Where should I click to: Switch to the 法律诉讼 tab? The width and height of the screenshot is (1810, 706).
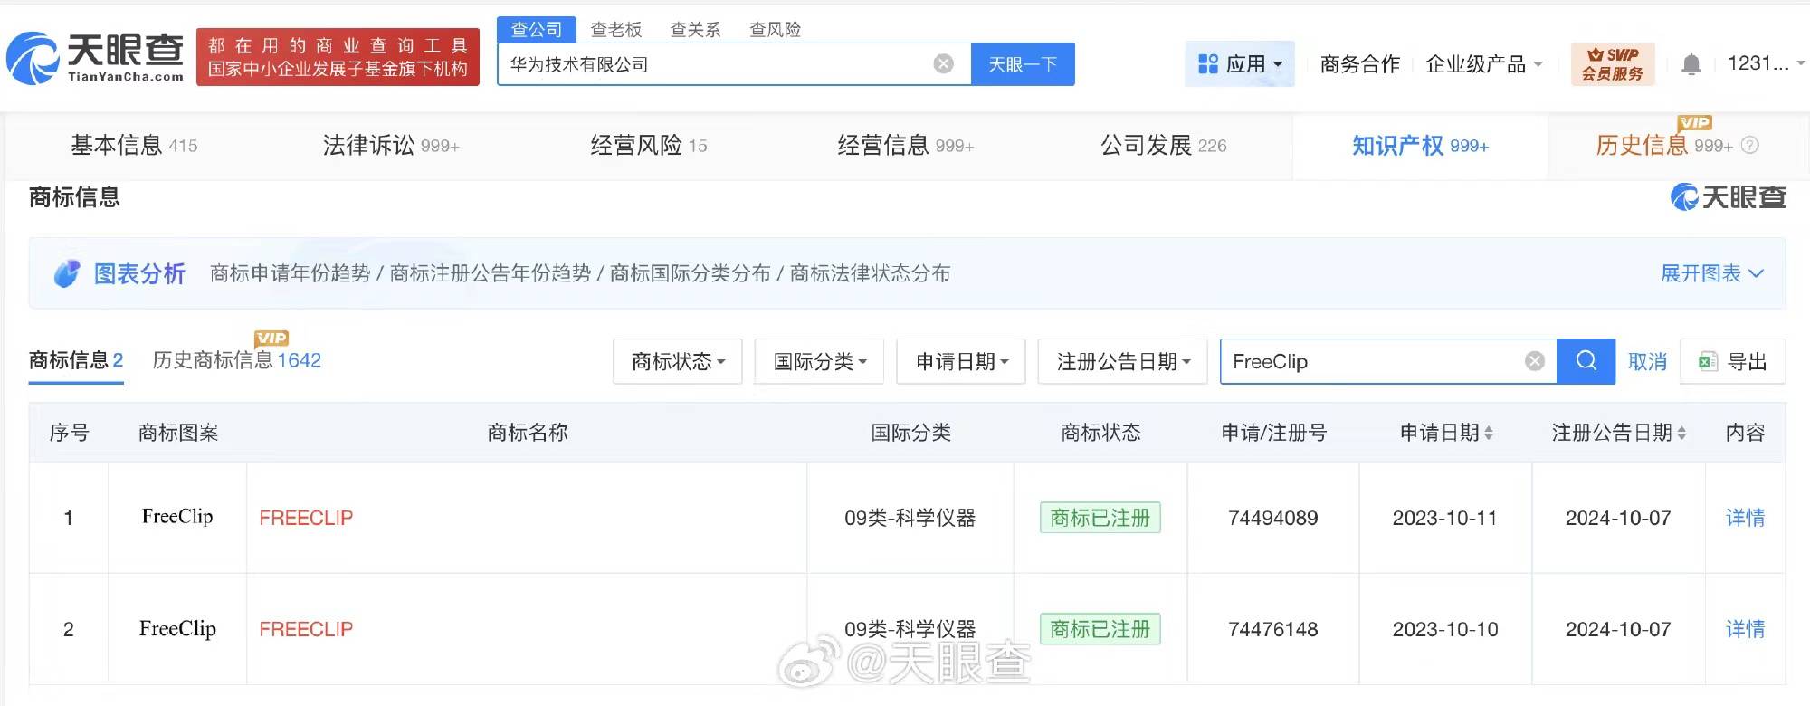[390, 145]
